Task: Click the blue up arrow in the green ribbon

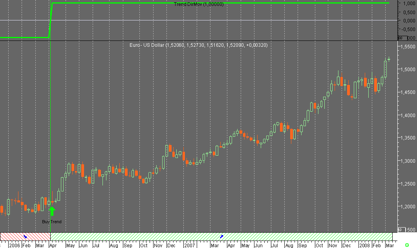Action: 221,237
